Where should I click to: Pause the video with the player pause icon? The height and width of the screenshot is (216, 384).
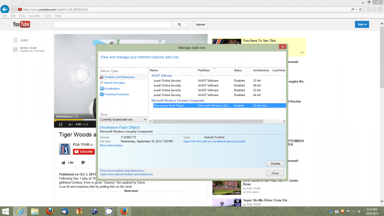coord(60,124)
